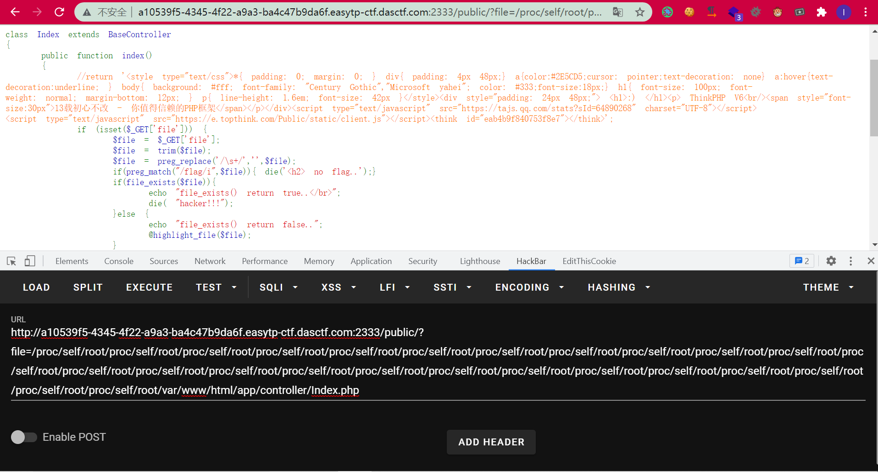Click the page scrollbar up arrow

tap(874, 31)
